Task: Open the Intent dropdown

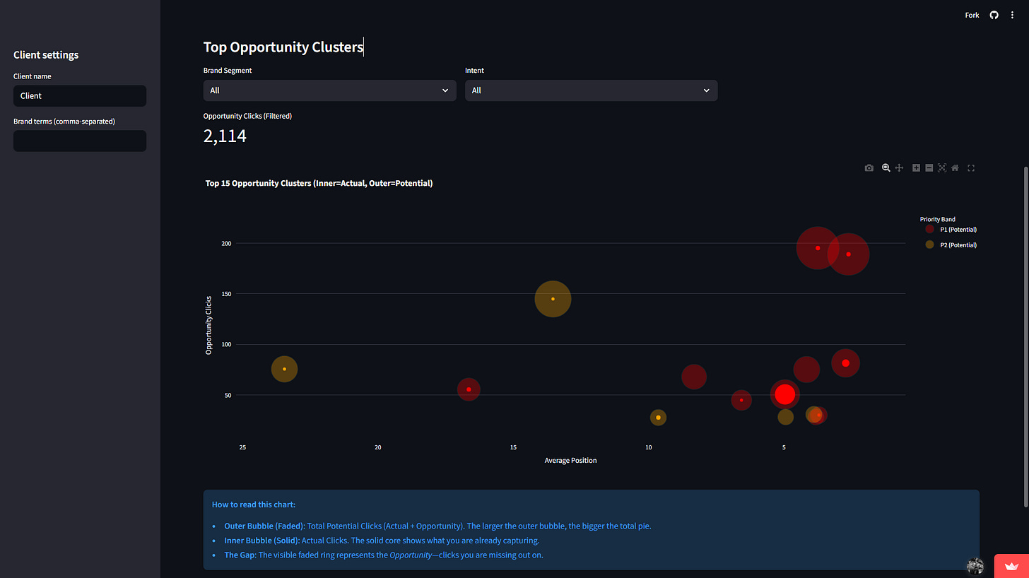Action: tap(591, 90)
